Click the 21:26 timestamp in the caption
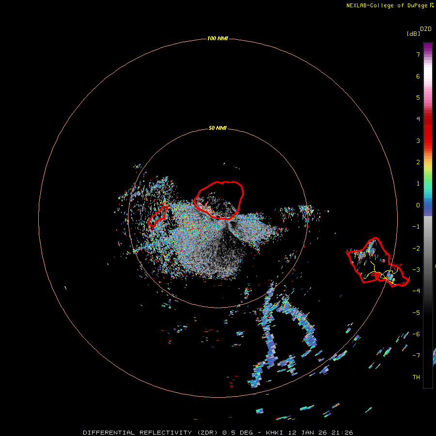Screen dimensions: 436x436 [x=342, y=433]
